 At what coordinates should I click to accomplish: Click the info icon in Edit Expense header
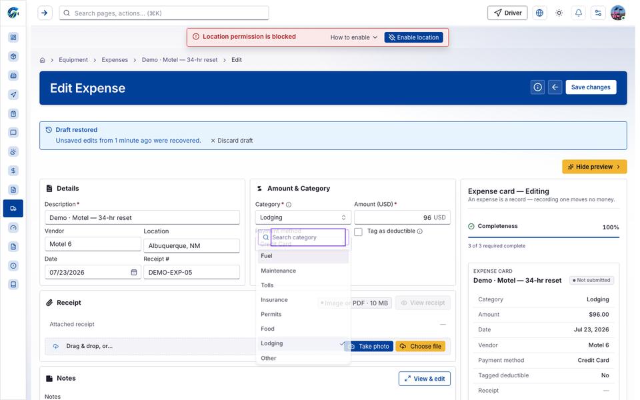tap(537, 87)
